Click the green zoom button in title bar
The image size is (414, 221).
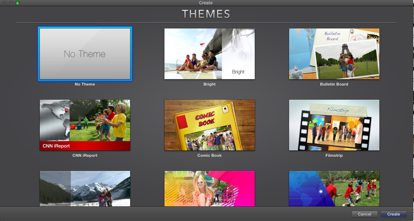[17, 3]
